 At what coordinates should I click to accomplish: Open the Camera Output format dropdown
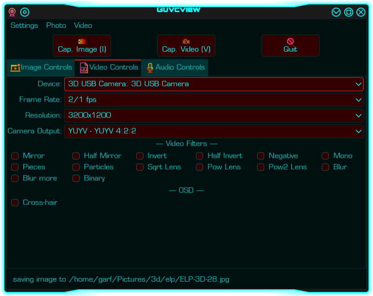214,131
